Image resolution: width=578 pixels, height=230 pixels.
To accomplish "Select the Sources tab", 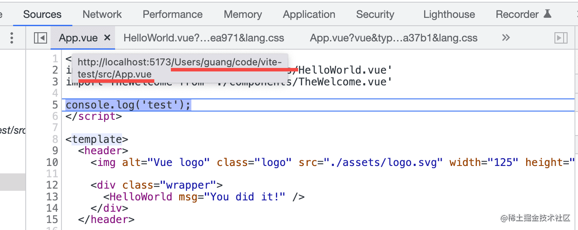I will [x=42, y=14].
